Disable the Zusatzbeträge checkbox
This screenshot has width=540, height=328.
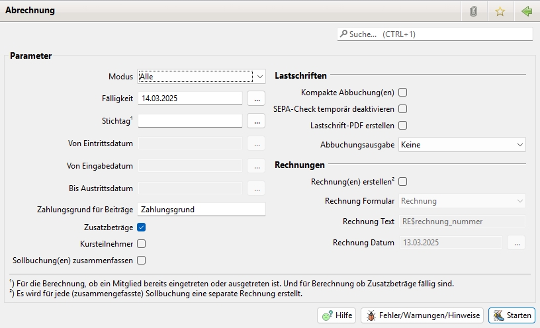click(141, 227)
